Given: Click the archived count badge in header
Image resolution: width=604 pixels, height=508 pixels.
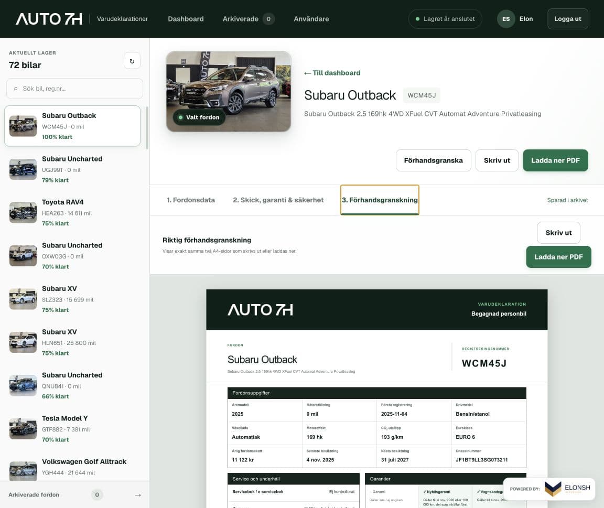Looking at the screenshot, I should [x=268, y=19].
